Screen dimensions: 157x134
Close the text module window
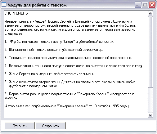152,5
